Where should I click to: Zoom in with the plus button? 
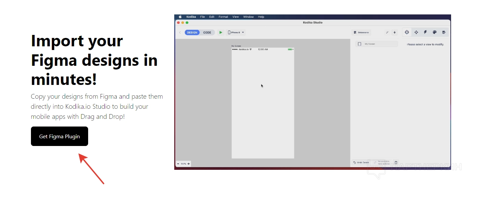188,164
